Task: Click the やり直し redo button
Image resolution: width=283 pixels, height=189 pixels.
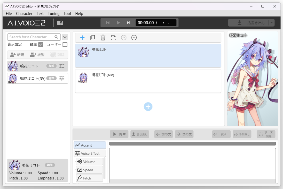Action: coord(242,134)
